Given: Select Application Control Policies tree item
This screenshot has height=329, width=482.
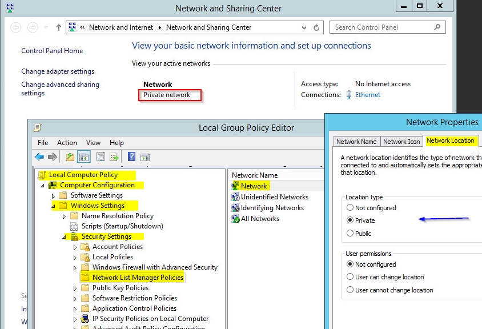Looking at the screenshot, I should 134,308.
